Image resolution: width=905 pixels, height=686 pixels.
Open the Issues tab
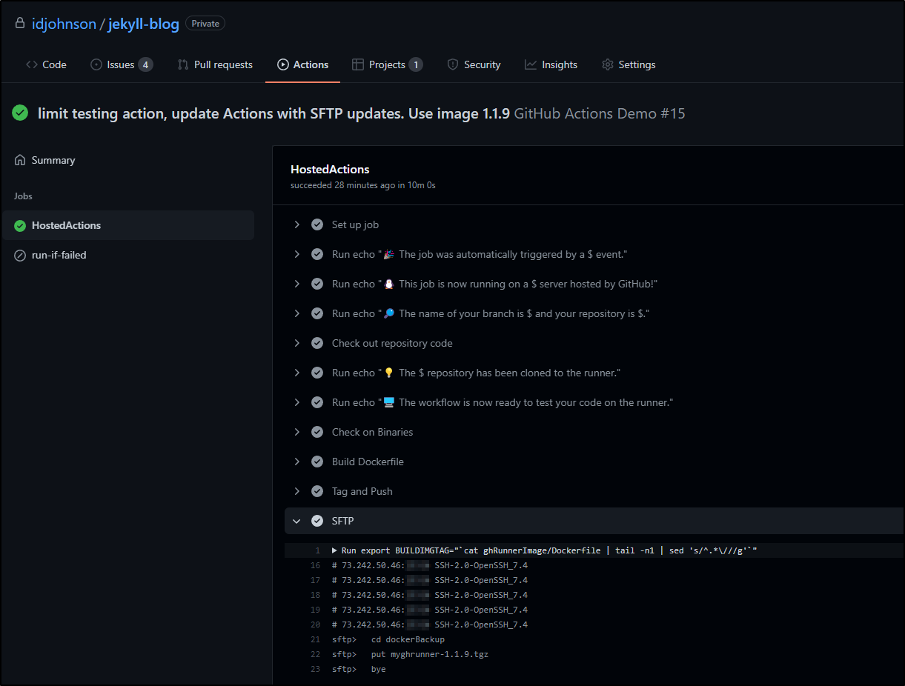122,64
